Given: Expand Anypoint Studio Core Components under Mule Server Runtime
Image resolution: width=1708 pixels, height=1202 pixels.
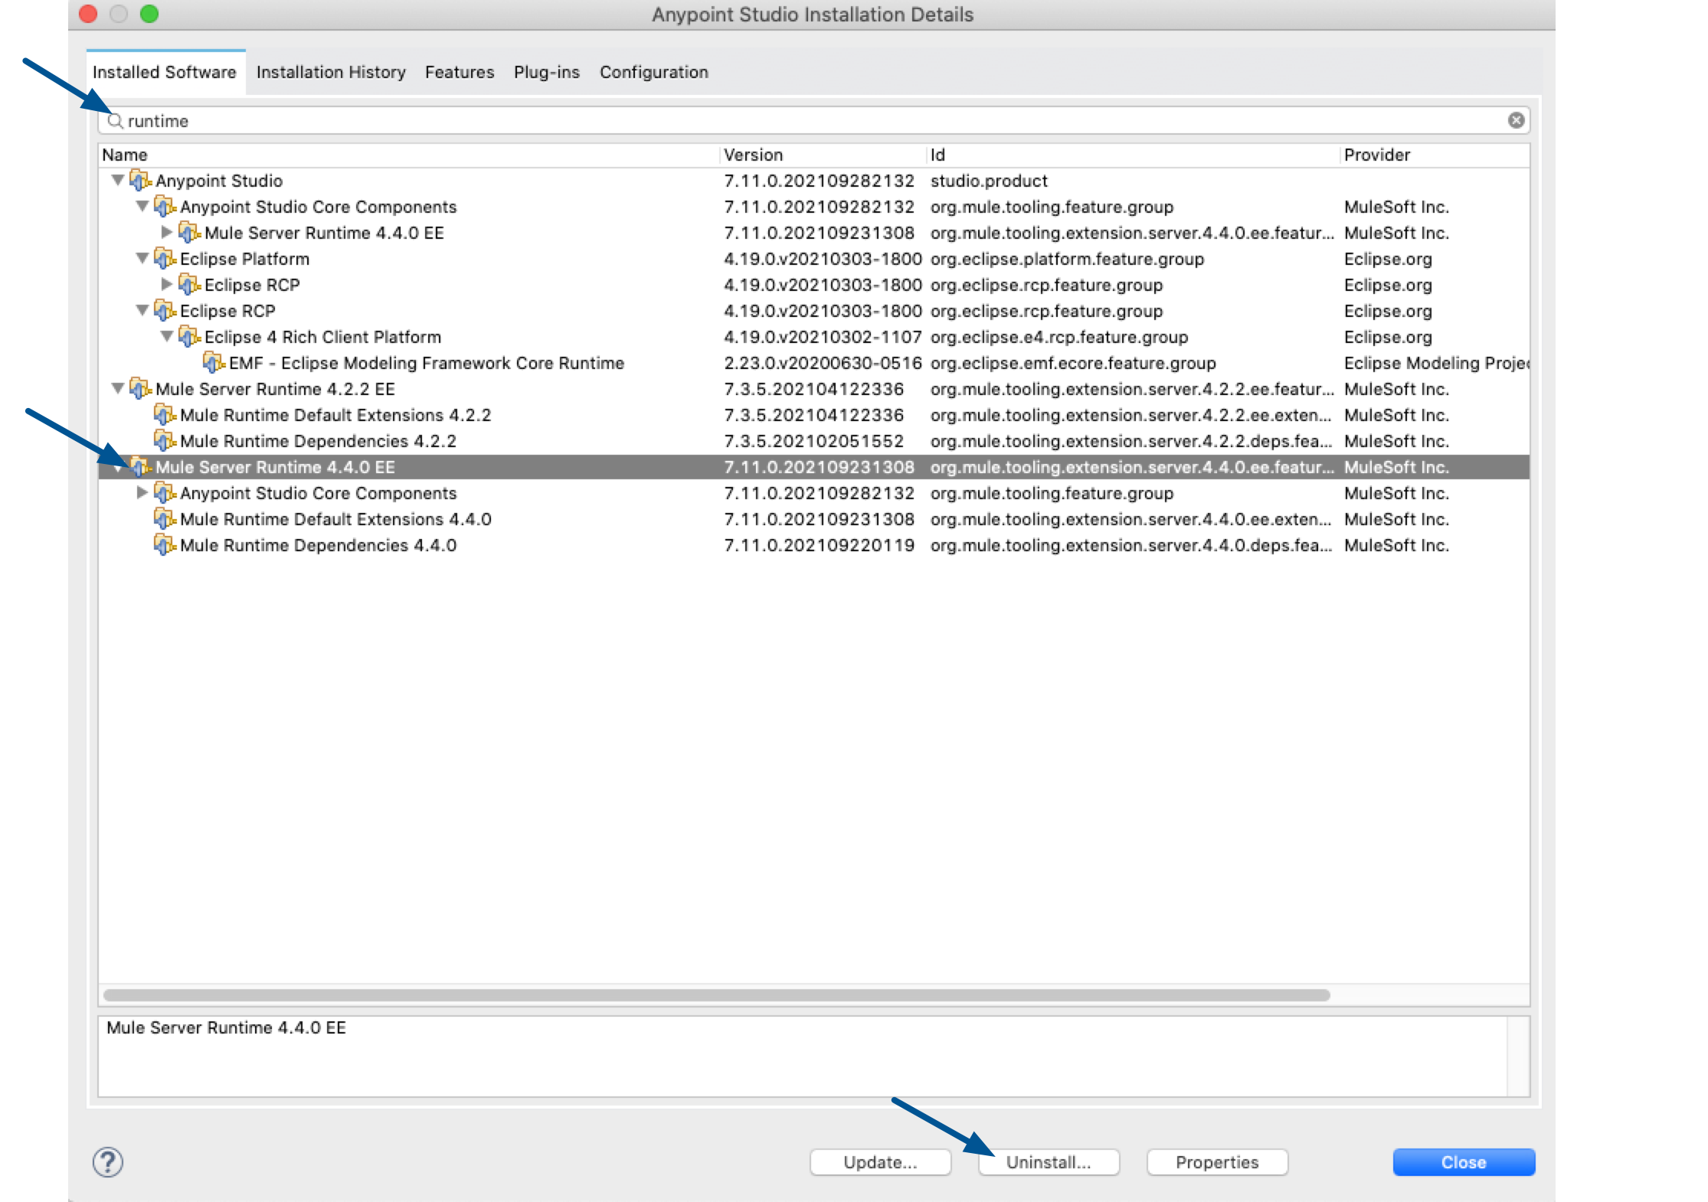Looking at the screenshot, I should point(142,493).
